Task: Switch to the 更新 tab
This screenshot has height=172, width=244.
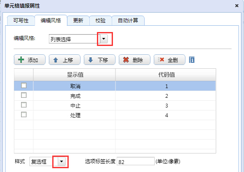Action: click(x=78, y=21)
